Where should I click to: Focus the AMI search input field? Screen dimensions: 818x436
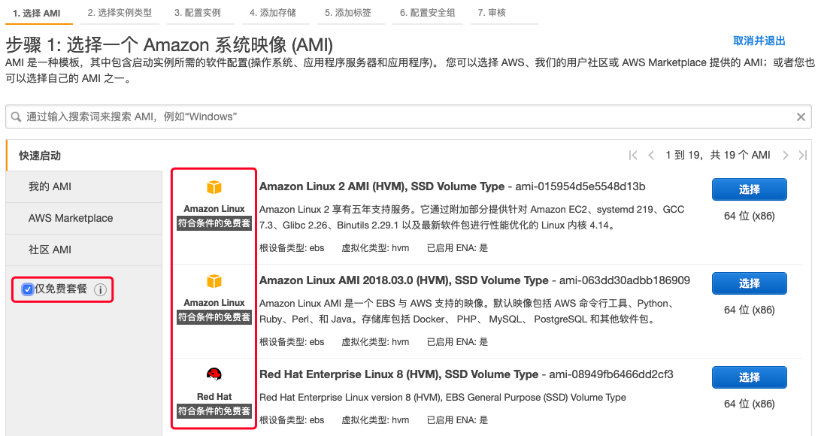coord(408,117)
